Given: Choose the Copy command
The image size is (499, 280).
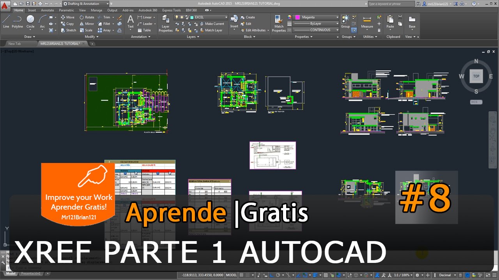Looking at the screenshot, I should 67,24.
